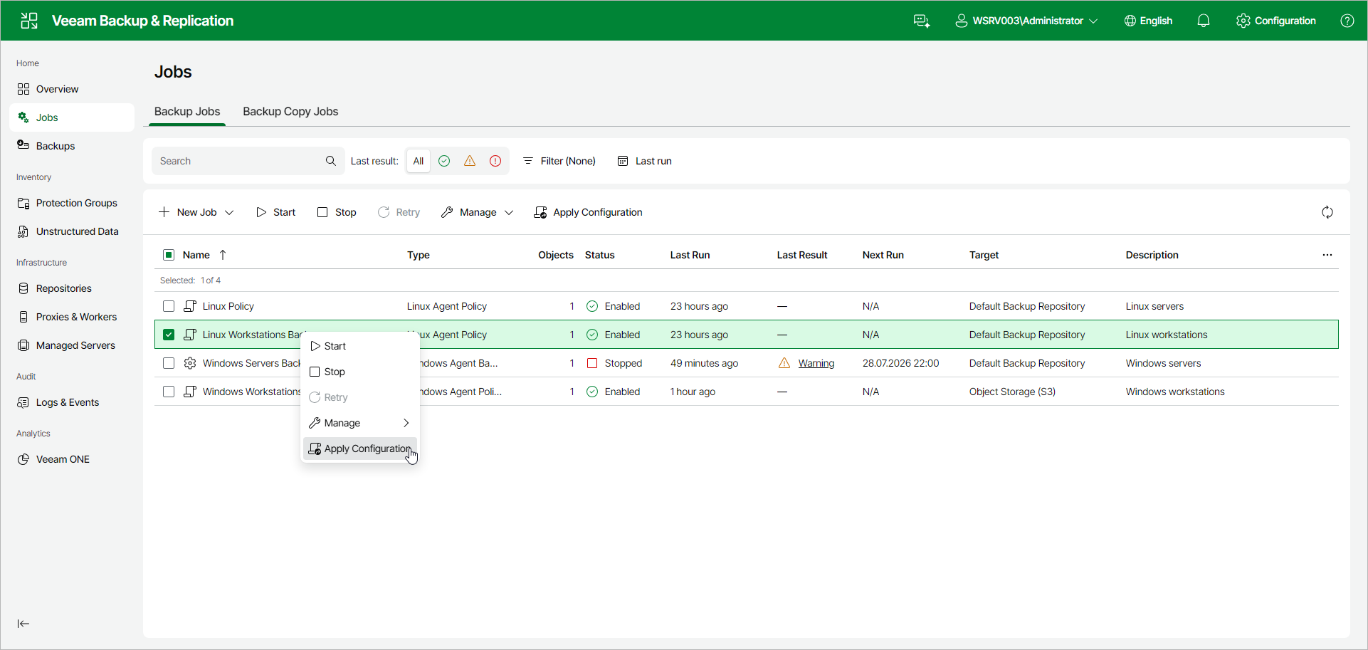This screenshot has height=650, width=1368.
Task: Open the column settings ellipsis menu
Action: tap(1327, 255)
